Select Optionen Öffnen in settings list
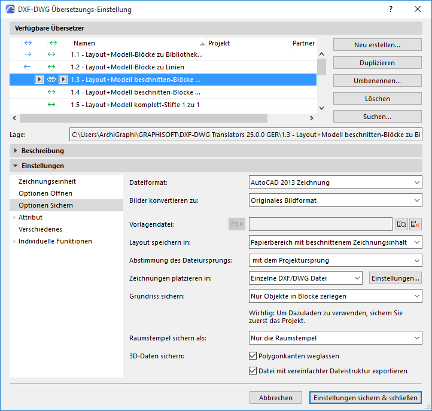 pyautogui.click(x=45, y=193)
